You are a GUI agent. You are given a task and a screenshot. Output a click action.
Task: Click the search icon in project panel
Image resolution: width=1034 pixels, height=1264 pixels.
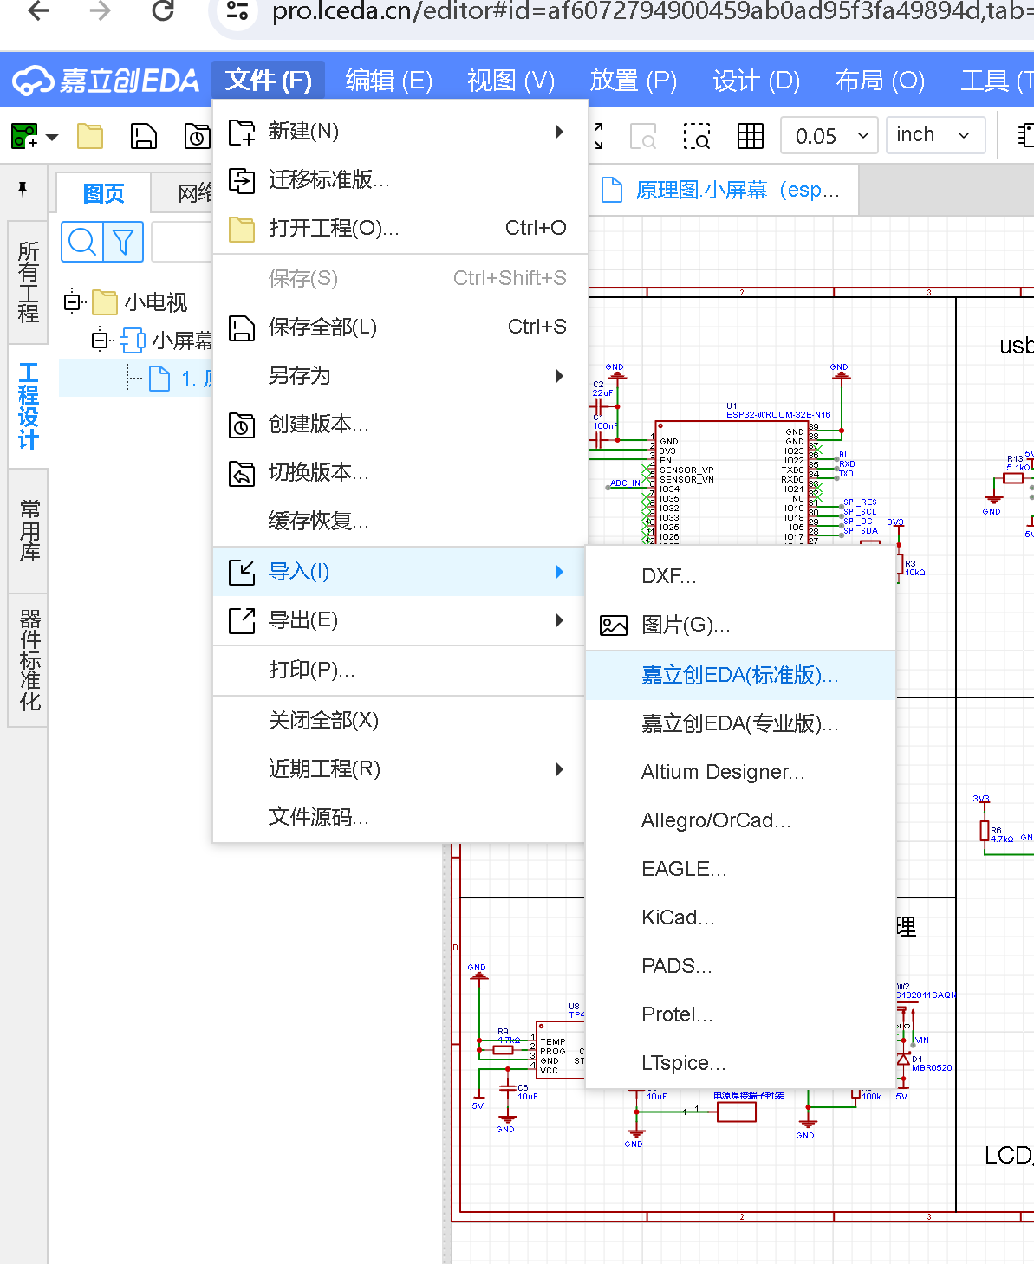pyautogui.click(x=82, y=242)
